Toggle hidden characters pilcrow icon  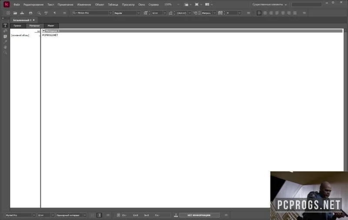pos(55,13)
